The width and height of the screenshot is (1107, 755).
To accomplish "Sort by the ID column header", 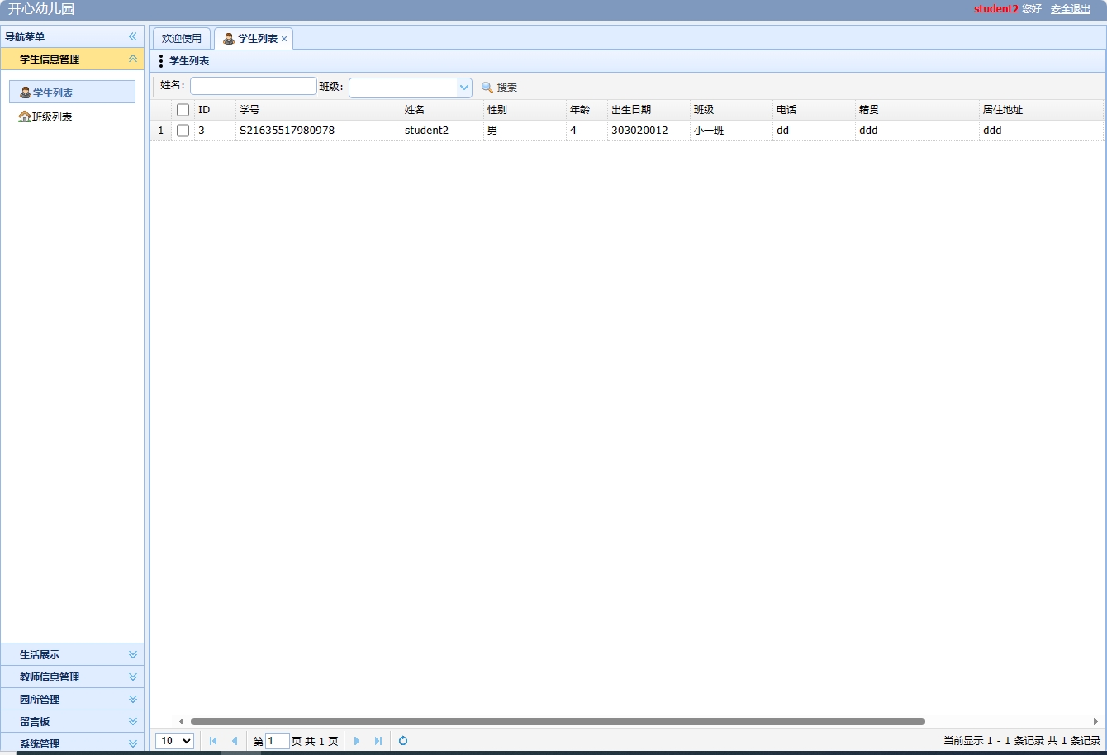I will tap(215, 110).
